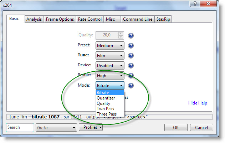
Task: Click the "--tune film" command line text
Action: pyautogui.click(x=17, y=117)
